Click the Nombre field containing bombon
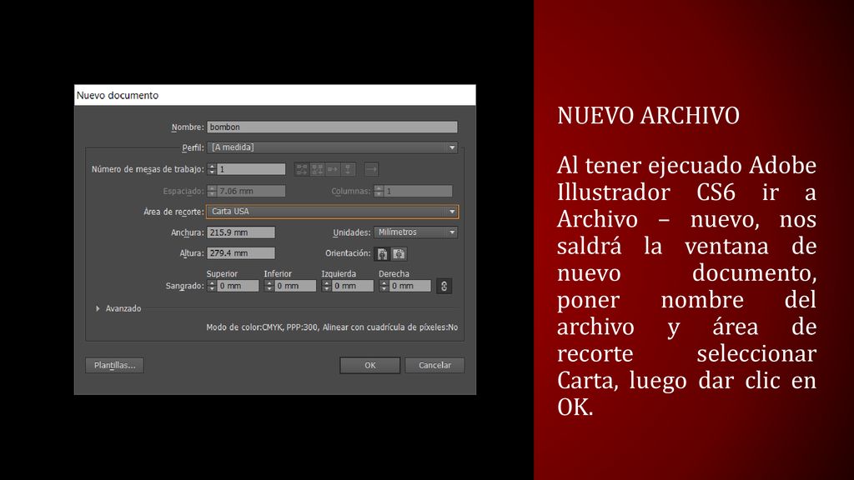Viewport: 854px width, 480px height. pos(332,127)
